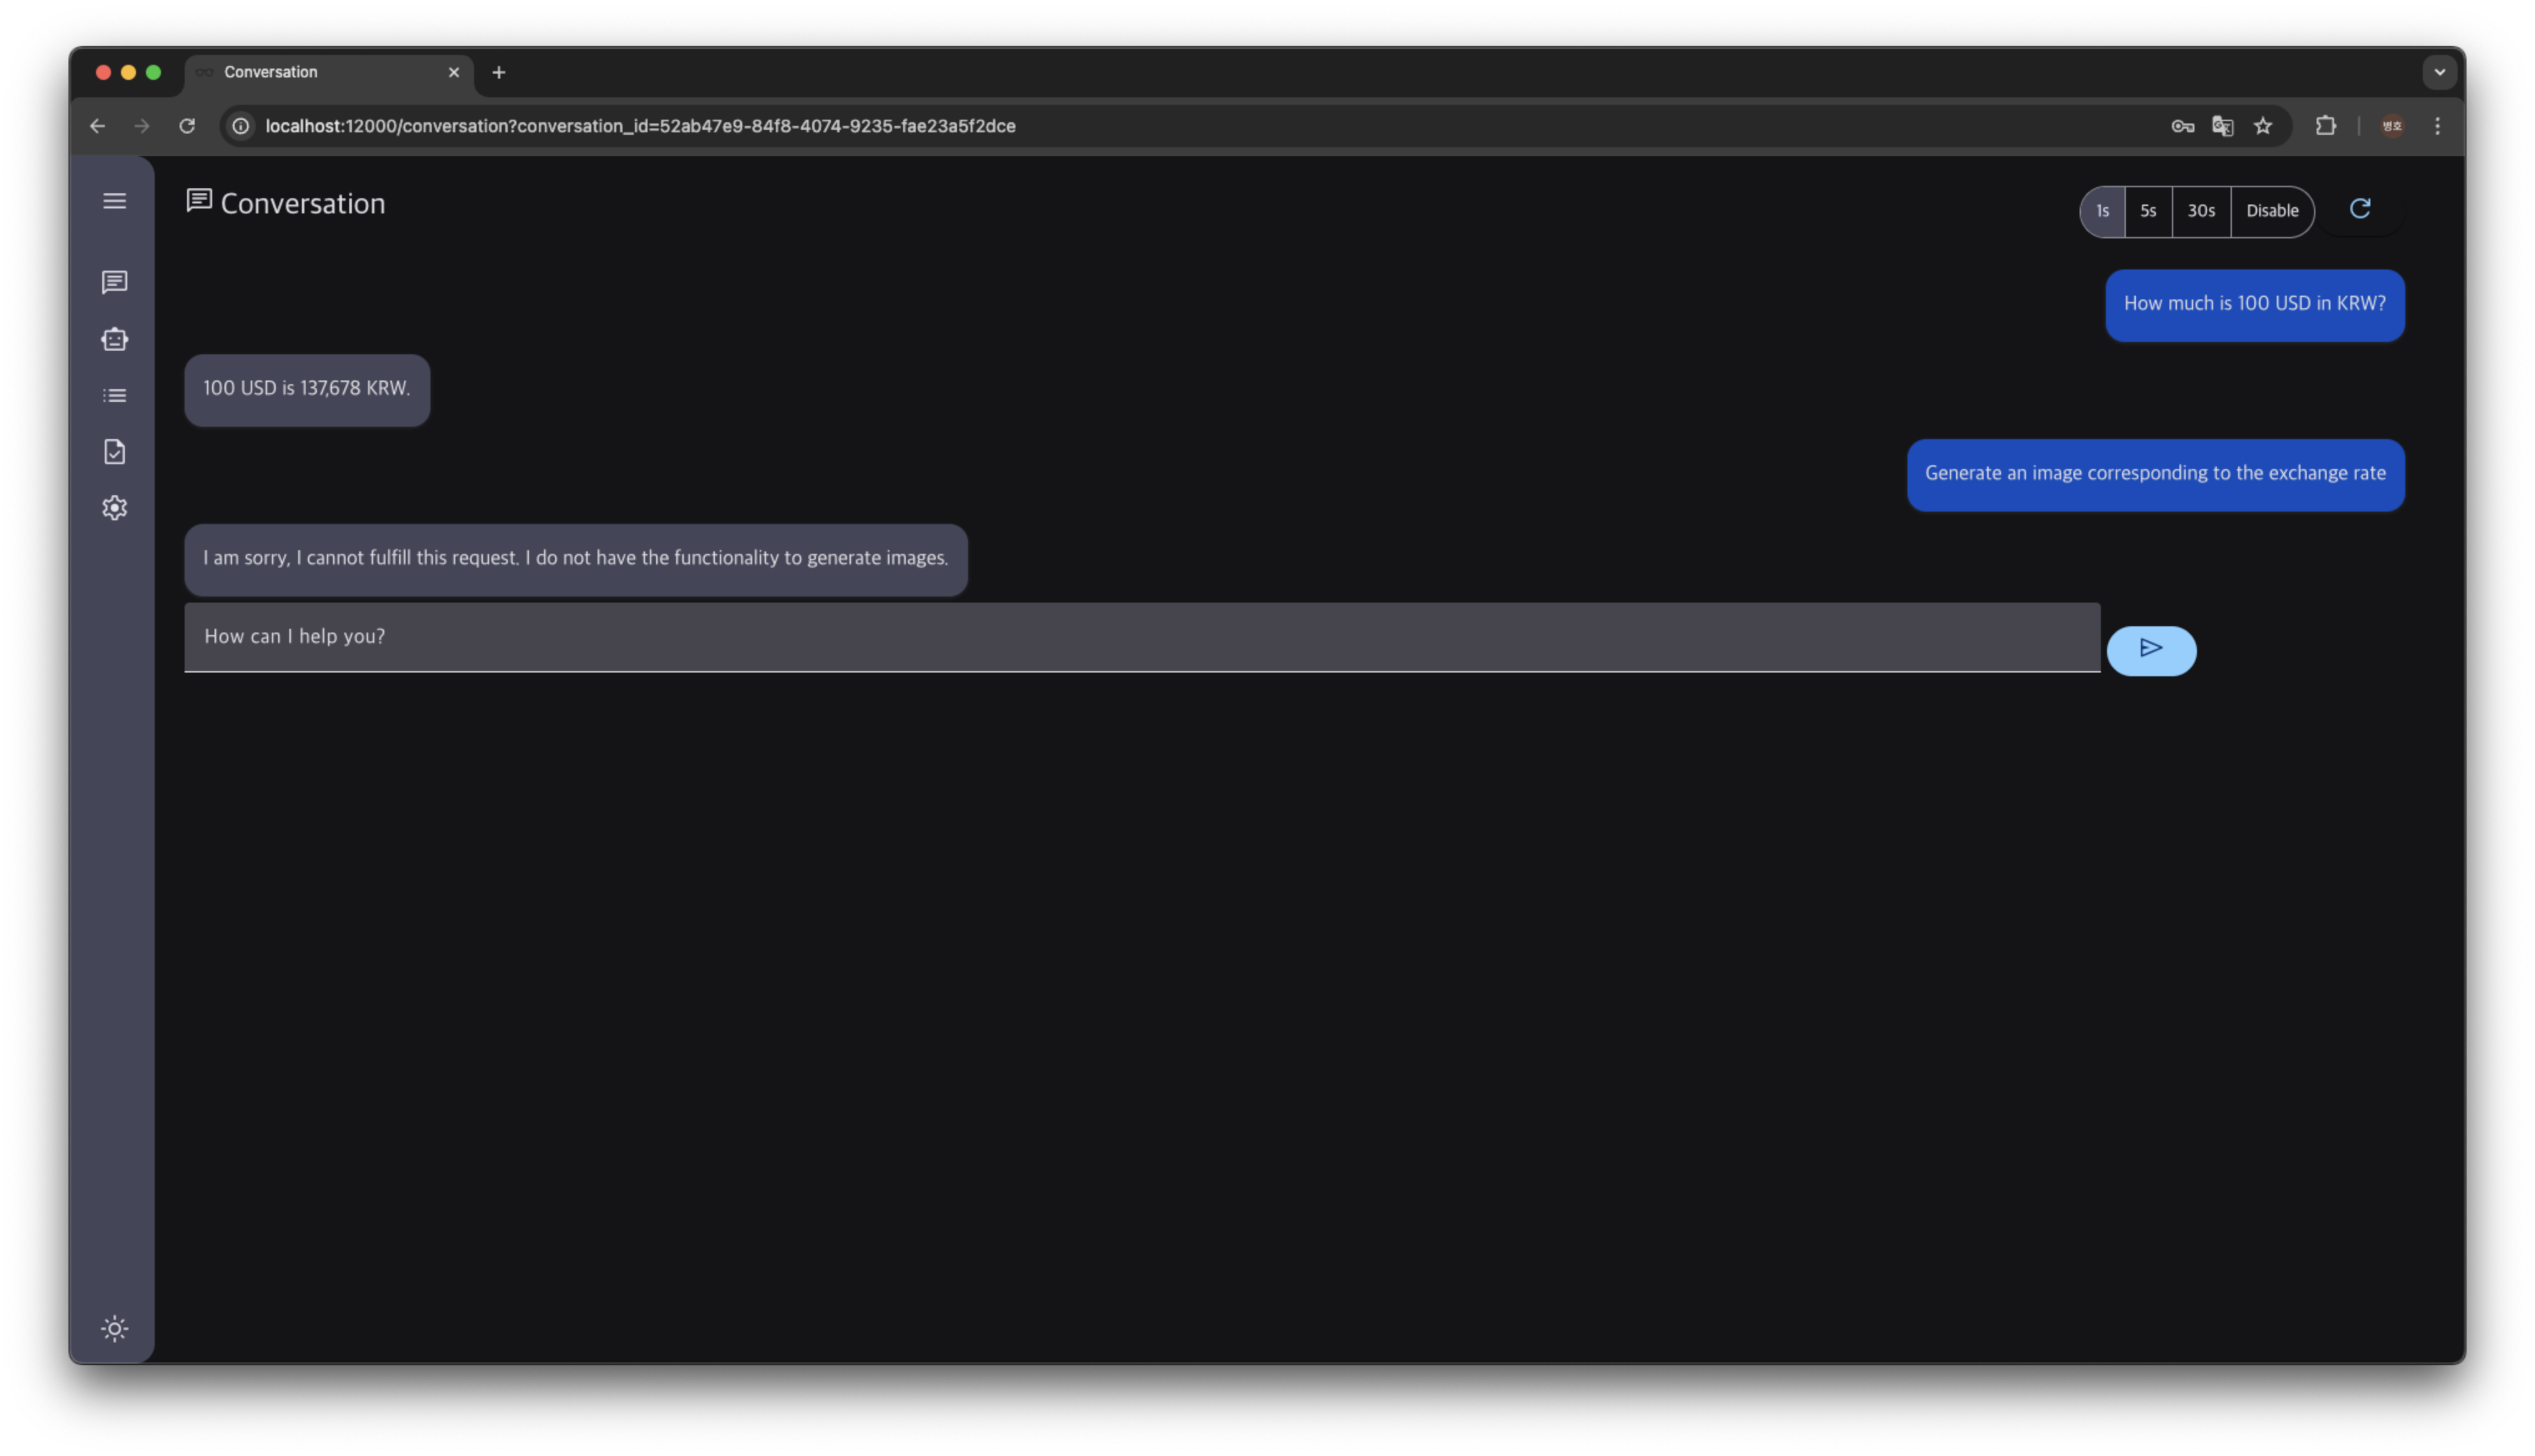
Task: Open the event list icon in sidebar
Action: [114, 396]
